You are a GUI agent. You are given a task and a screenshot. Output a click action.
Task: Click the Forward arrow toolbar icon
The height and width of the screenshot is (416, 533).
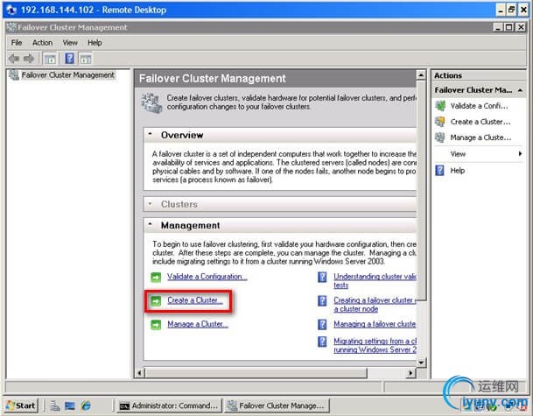(x=29, y=59)
